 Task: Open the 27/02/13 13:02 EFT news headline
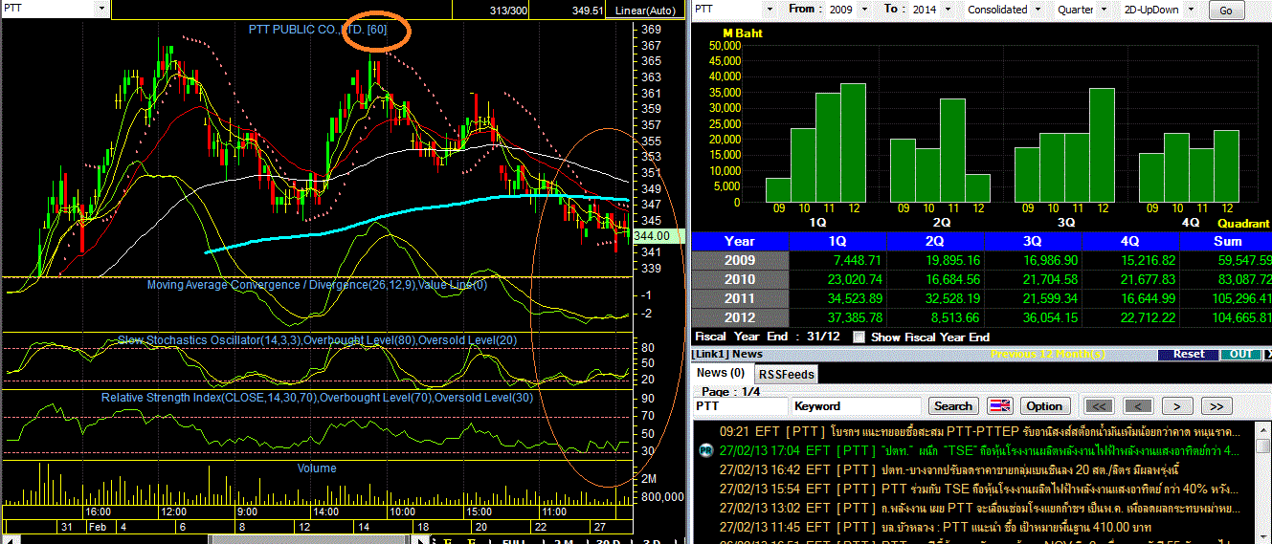click(981, 508)
